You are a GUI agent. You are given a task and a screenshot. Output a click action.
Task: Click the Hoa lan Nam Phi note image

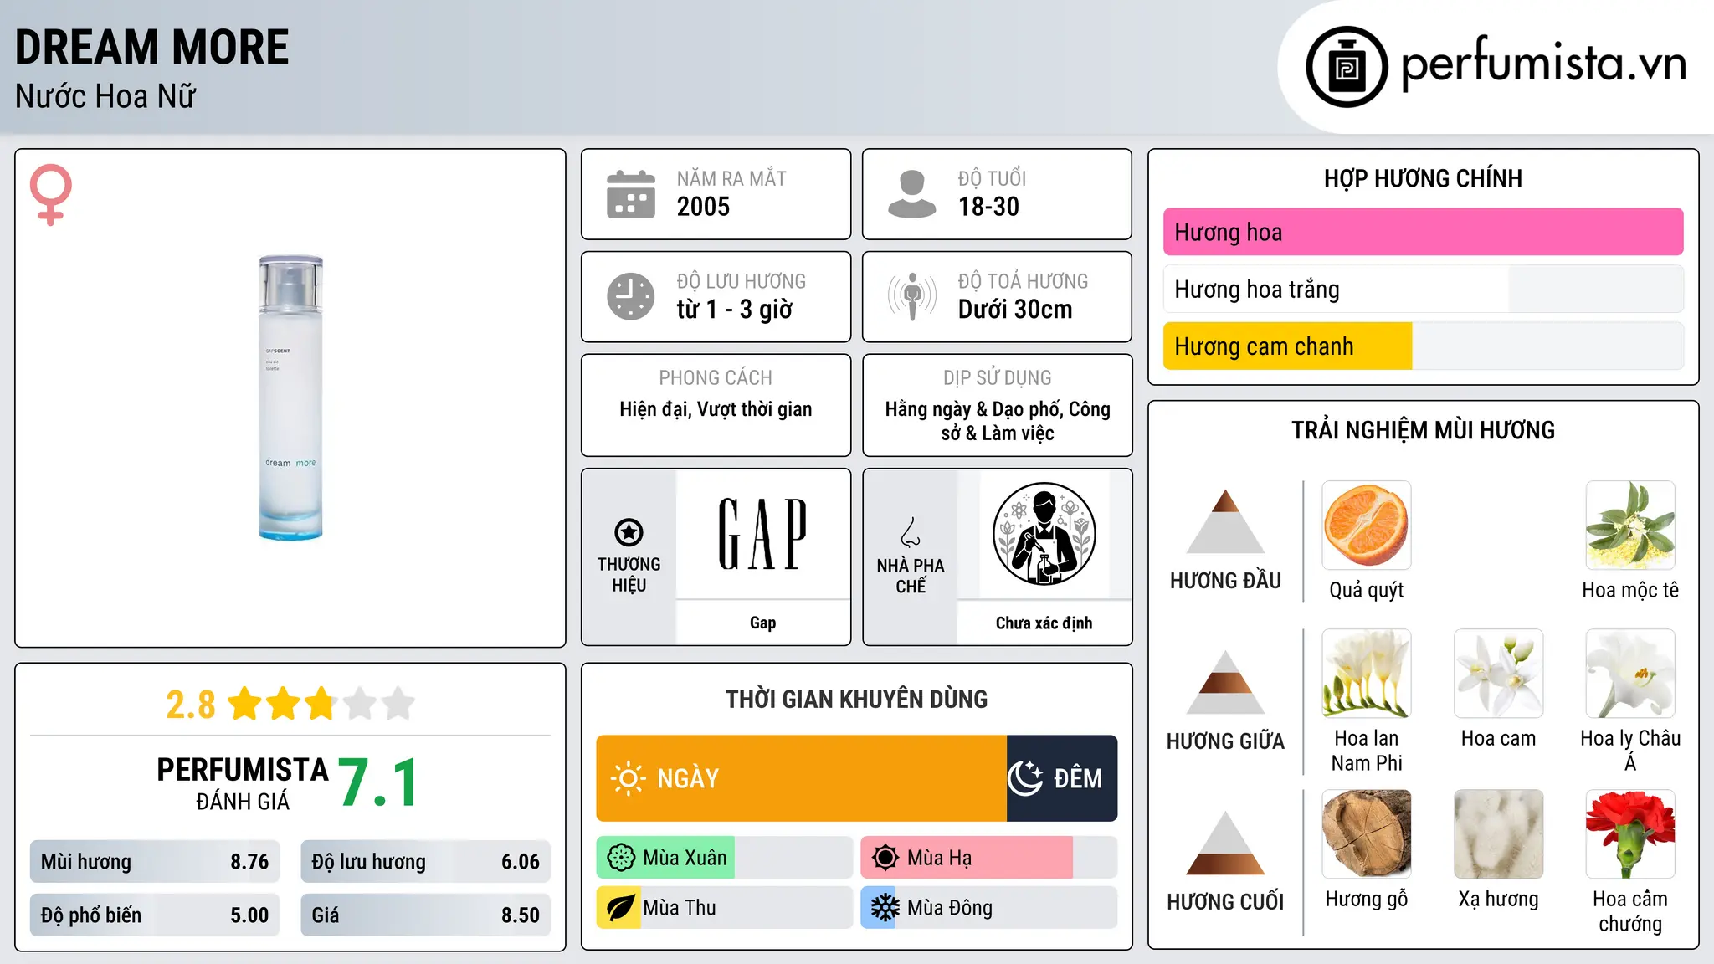(1367, 674)
